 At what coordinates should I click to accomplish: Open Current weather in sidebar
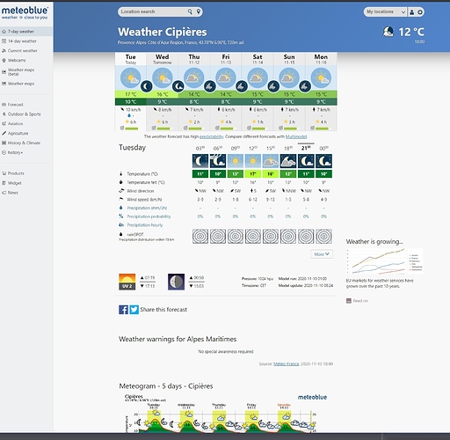tap(22, 51)
